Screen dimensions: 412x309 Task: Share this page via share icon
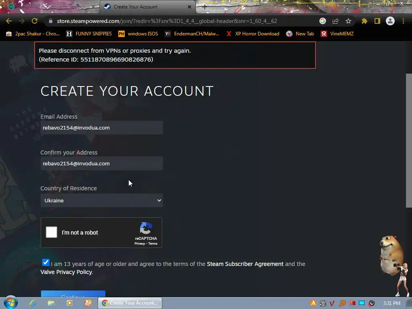tap(336, 21)
